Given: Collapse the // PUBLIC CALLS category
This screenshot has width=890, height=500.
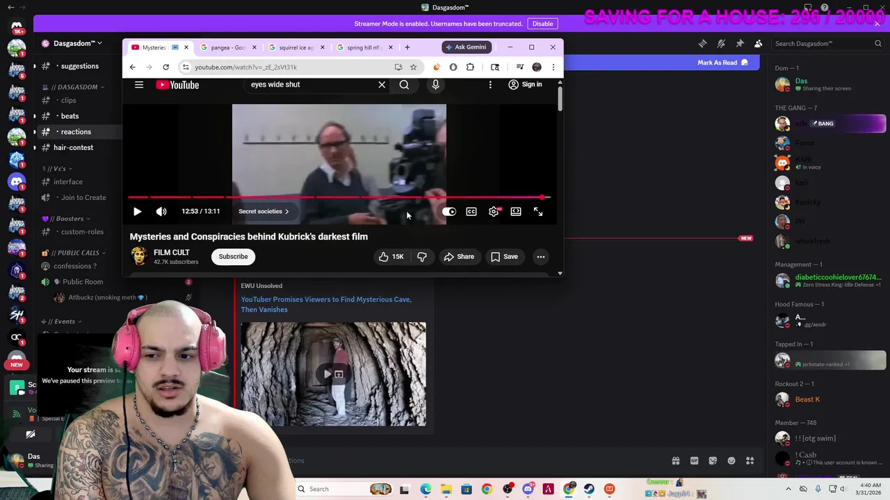Looking at the screenshot, I should point(74,253).
